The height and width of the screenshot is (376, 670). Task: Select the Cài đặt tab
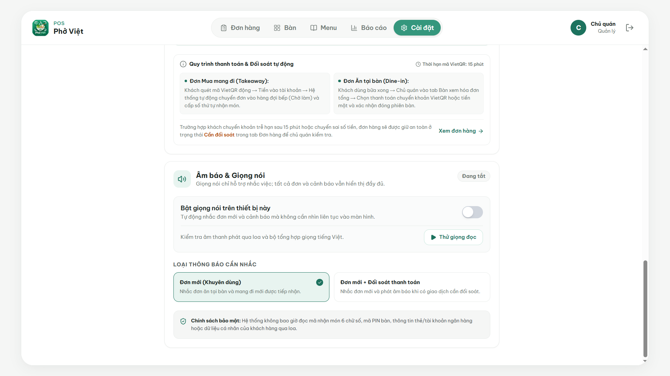[417, 28]
